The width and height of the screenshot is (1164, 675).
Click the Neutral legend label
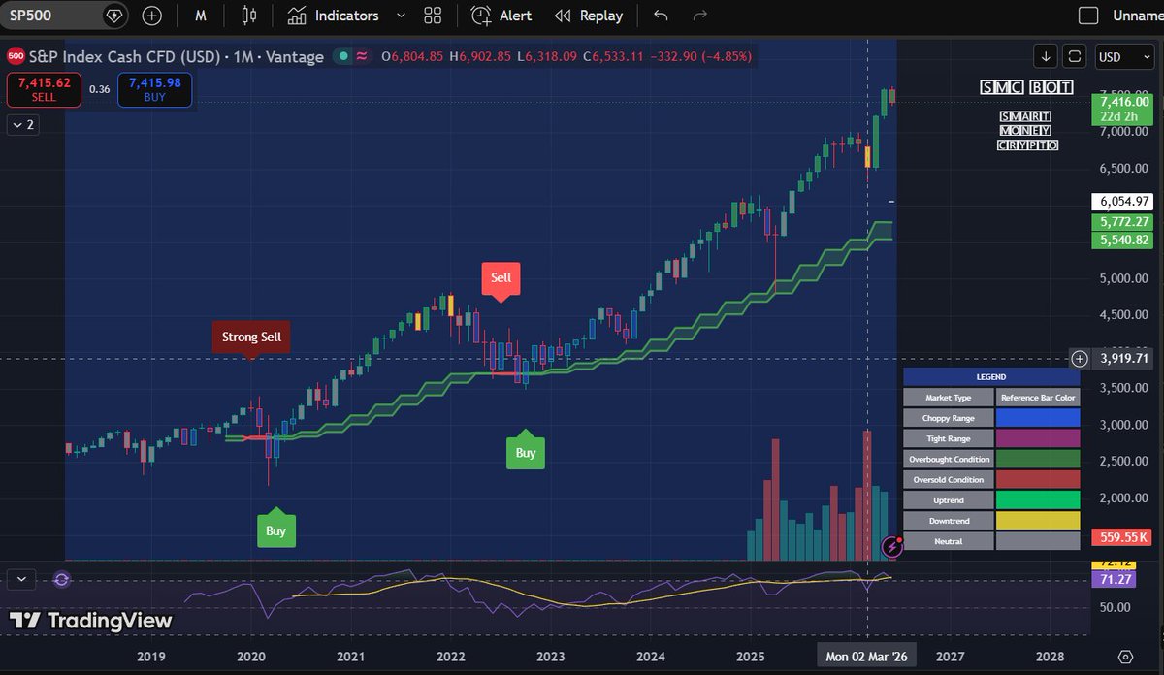949,541
